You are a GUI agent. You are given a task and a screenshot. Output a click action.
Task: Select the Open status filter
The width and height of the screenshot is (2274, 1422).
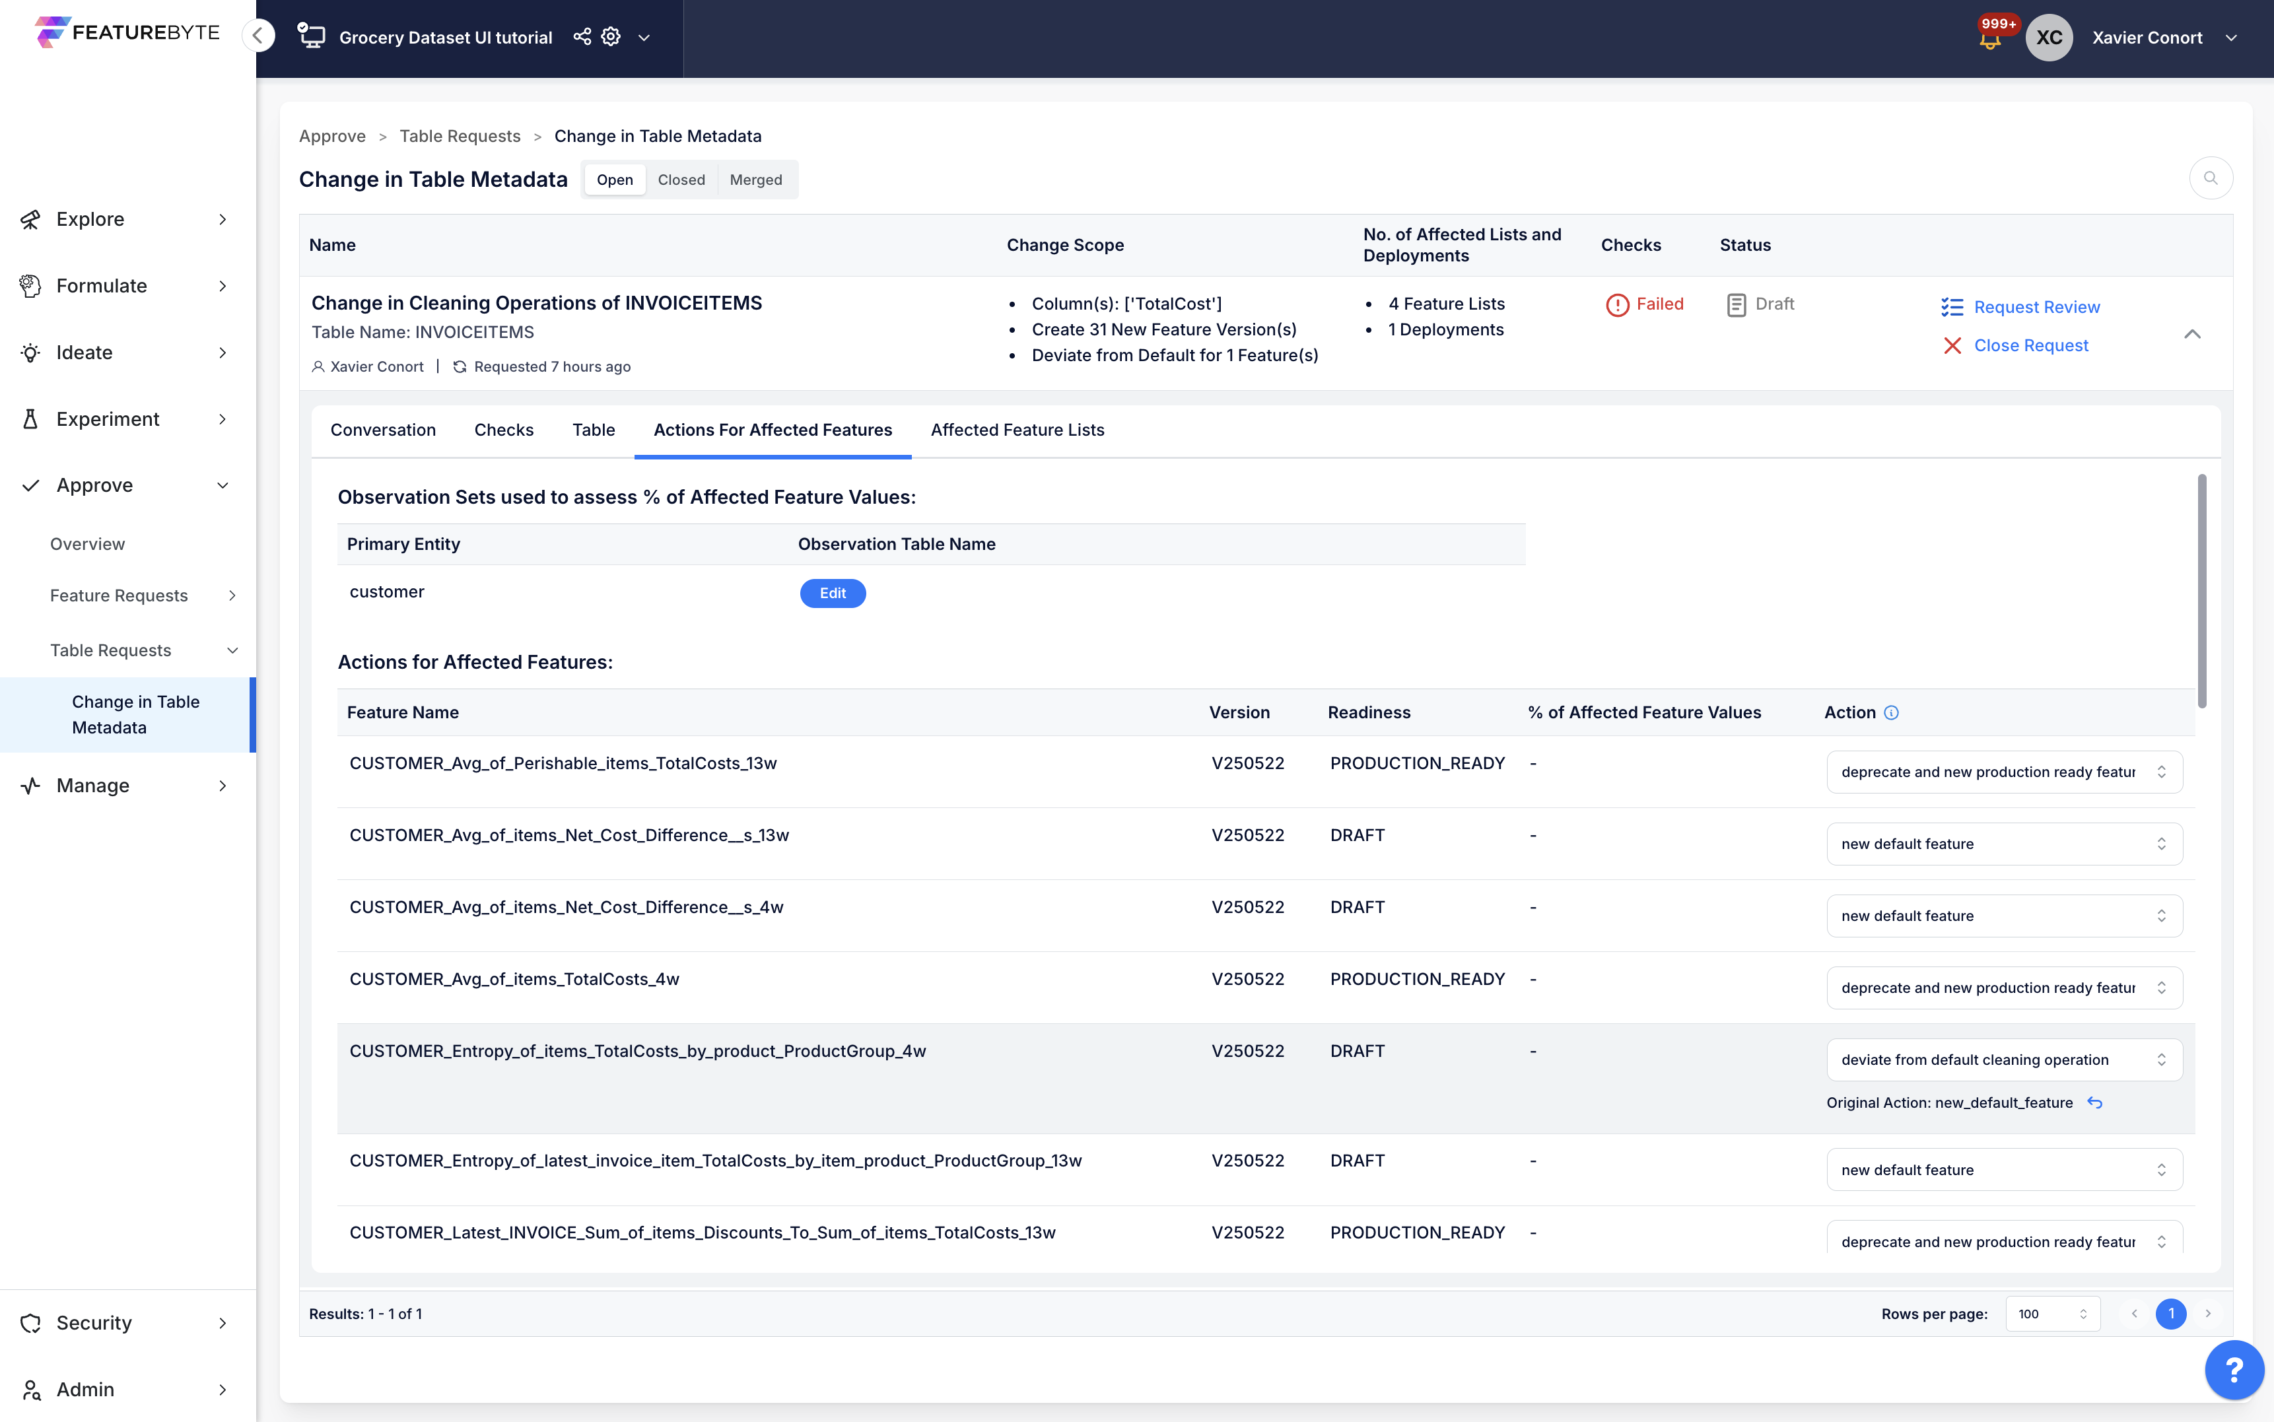coord(615,180)
